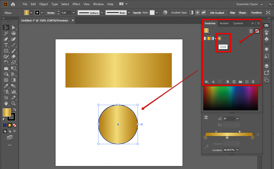Switch Swatches panel to list view

click(x=251, y=31)
